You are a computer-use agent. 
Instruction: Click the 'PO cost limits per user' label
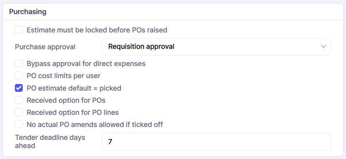[x=63, y=75]
